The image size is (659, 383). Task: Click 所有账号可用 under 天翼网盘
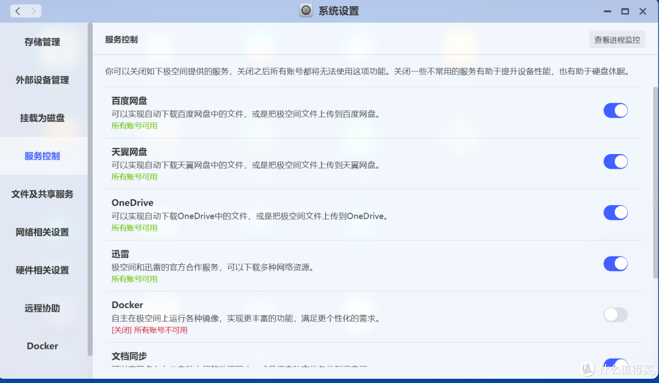134,177
